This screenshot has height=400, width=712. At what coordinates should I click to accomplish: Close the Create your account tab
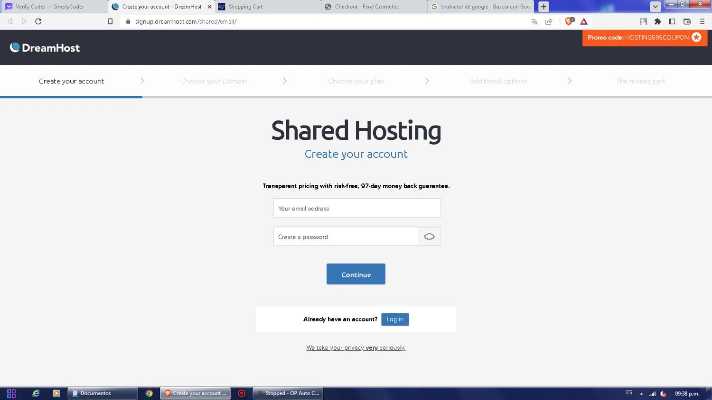tap(209, 7)
